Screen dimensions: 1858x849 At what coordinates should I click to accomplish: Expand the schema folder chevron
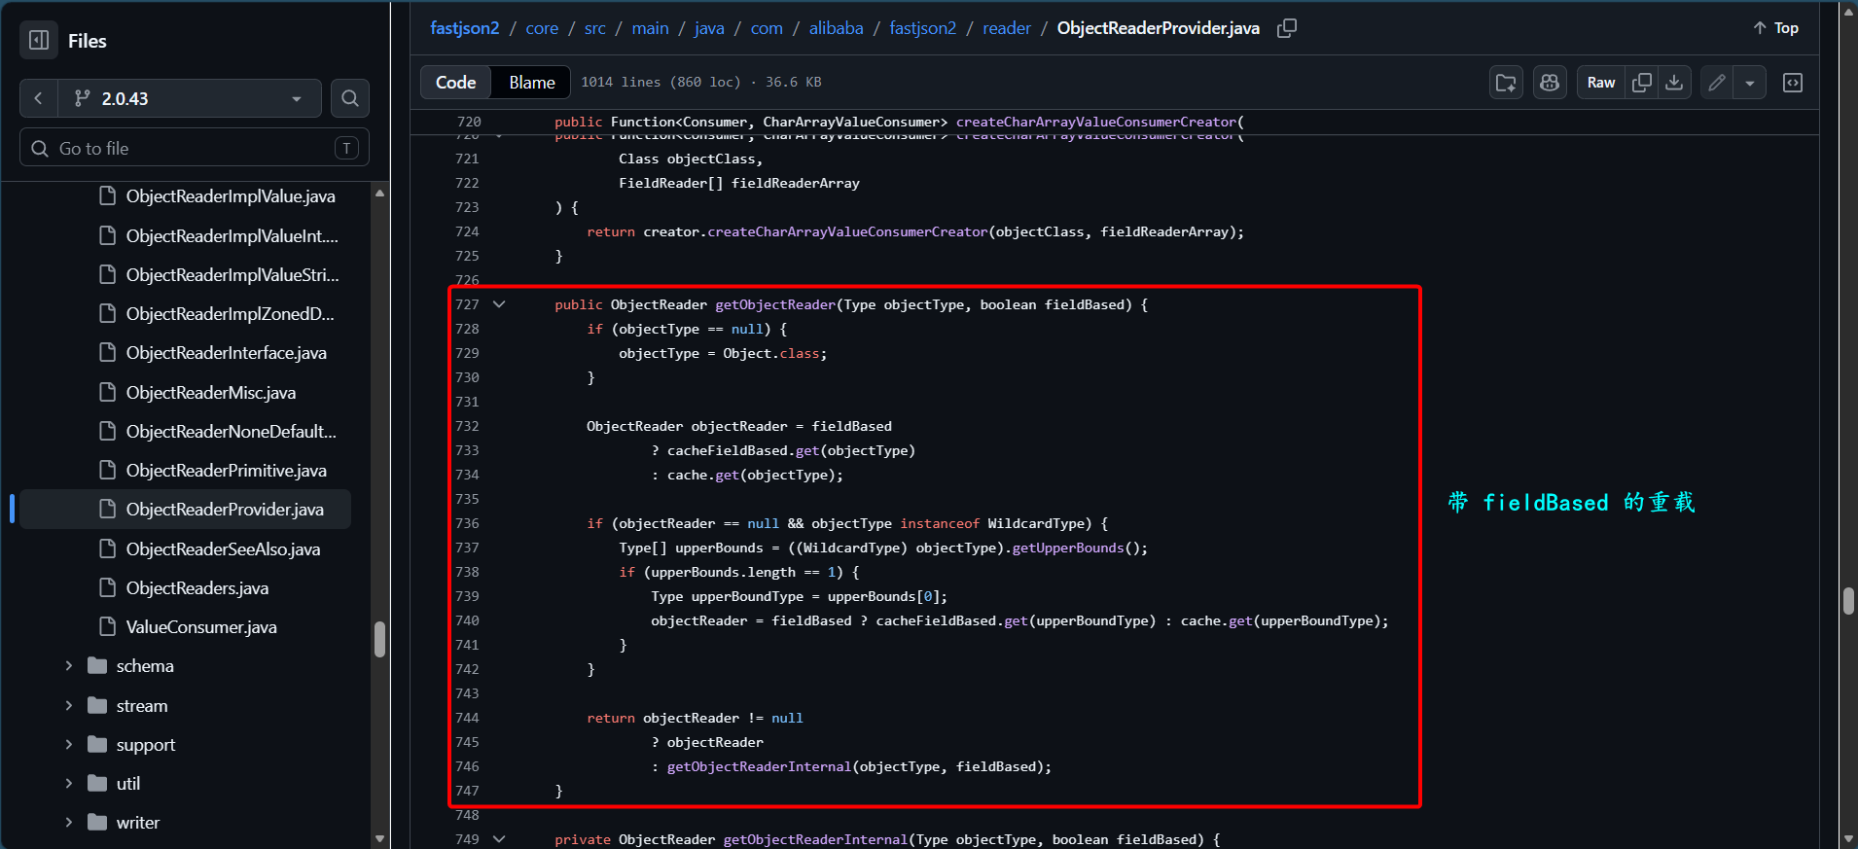(68, 666)
